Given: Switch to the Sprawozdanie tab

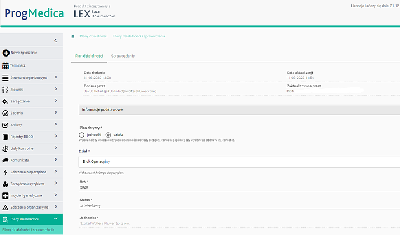Looking at the screenshot, I should tap(123, 56).
